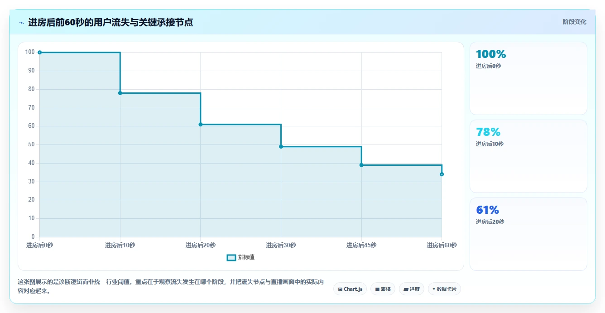The image size is (605, 313).
Task: Click the x-axis label 进房后10秒
Action: tap(120, 246)
